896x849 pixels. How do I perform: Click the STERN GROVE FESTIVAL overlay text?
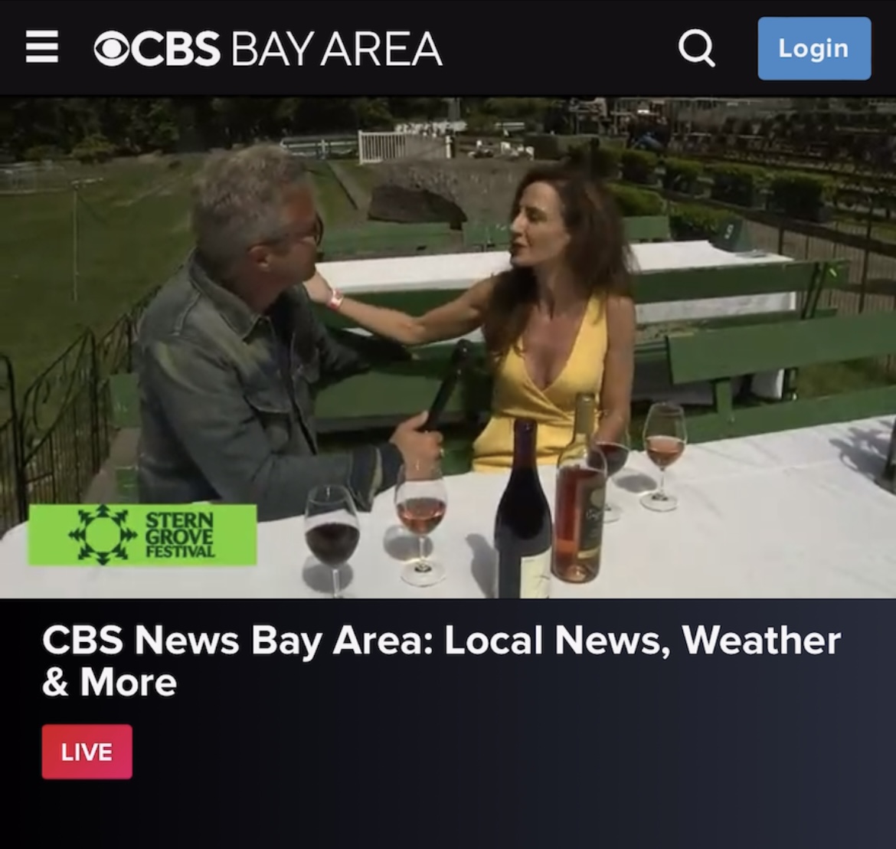[180, 536]
